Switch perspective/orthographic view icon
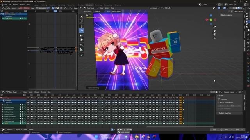This screenshot has width=250, height=140. pyautogui.click(x=214, y=38)
